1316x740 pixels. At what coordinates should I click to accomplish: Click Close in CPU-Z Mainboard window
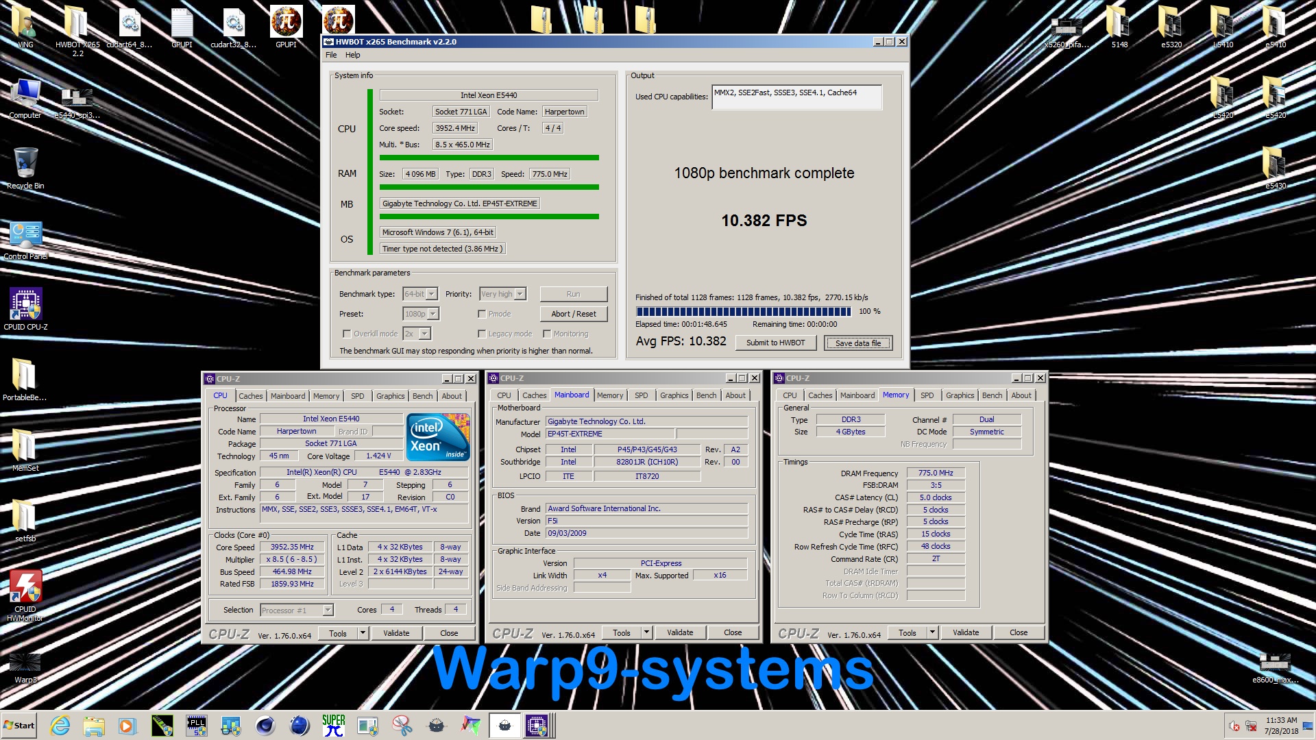[732, 632]
